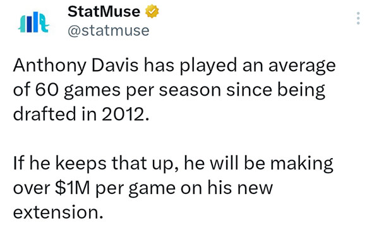This screenshot has height=228, width=379.
Task: Open the StatMuse display name profile
Action: tap(104, 11)
